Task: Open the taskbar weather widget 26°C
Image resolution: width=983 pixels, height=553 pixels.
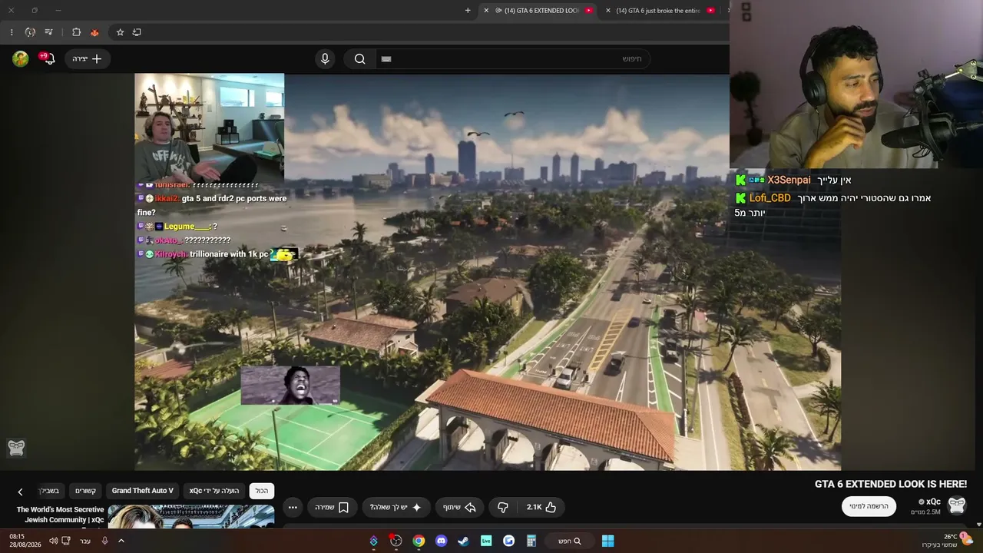Action: [x=948, y=541]
